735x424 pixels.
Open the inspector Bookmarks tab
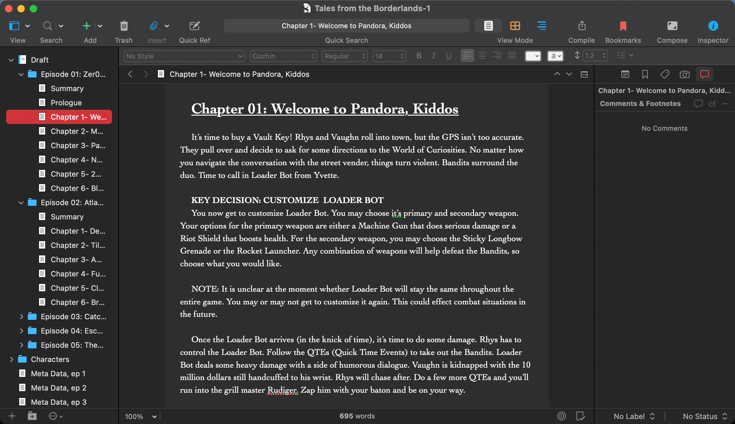click(645, 74)
